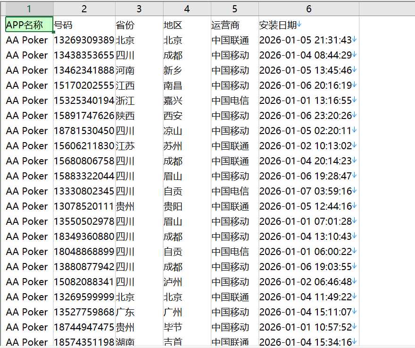Select column header 6
Image resolution: width=415 pixels, height=348 pixels.
[x=309, y=9]
